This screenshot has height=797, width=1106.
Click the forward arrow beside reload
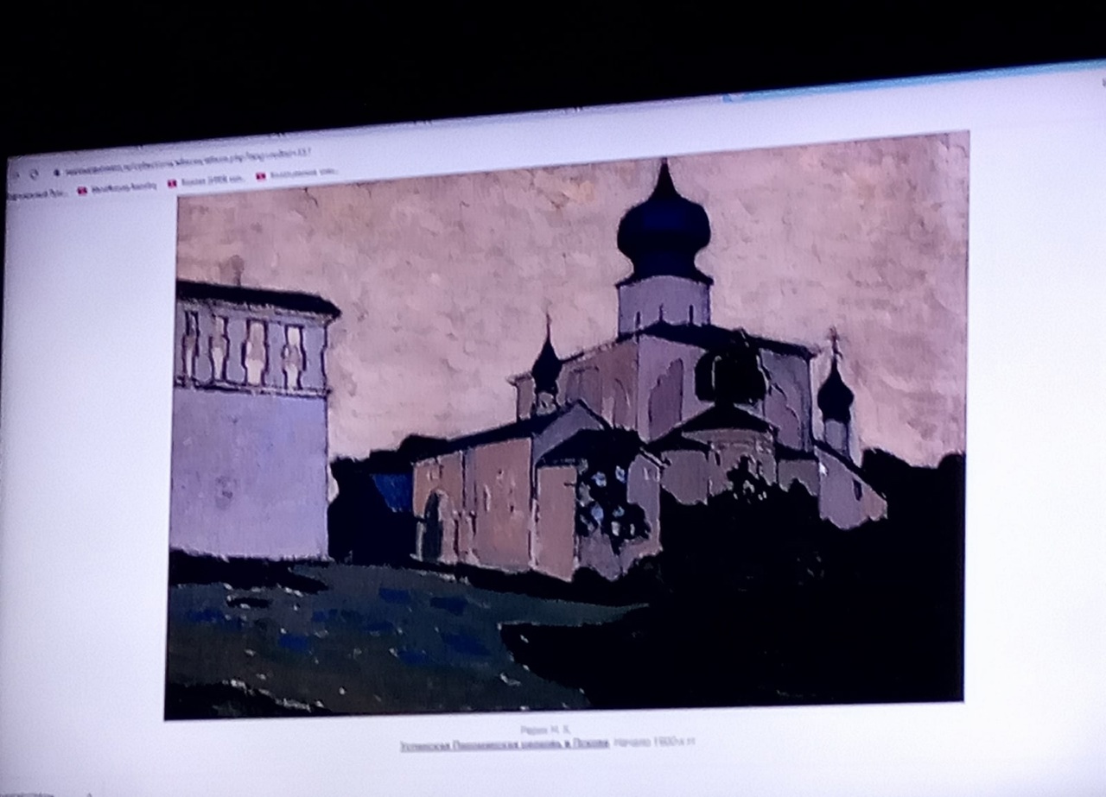pos(15,174)
